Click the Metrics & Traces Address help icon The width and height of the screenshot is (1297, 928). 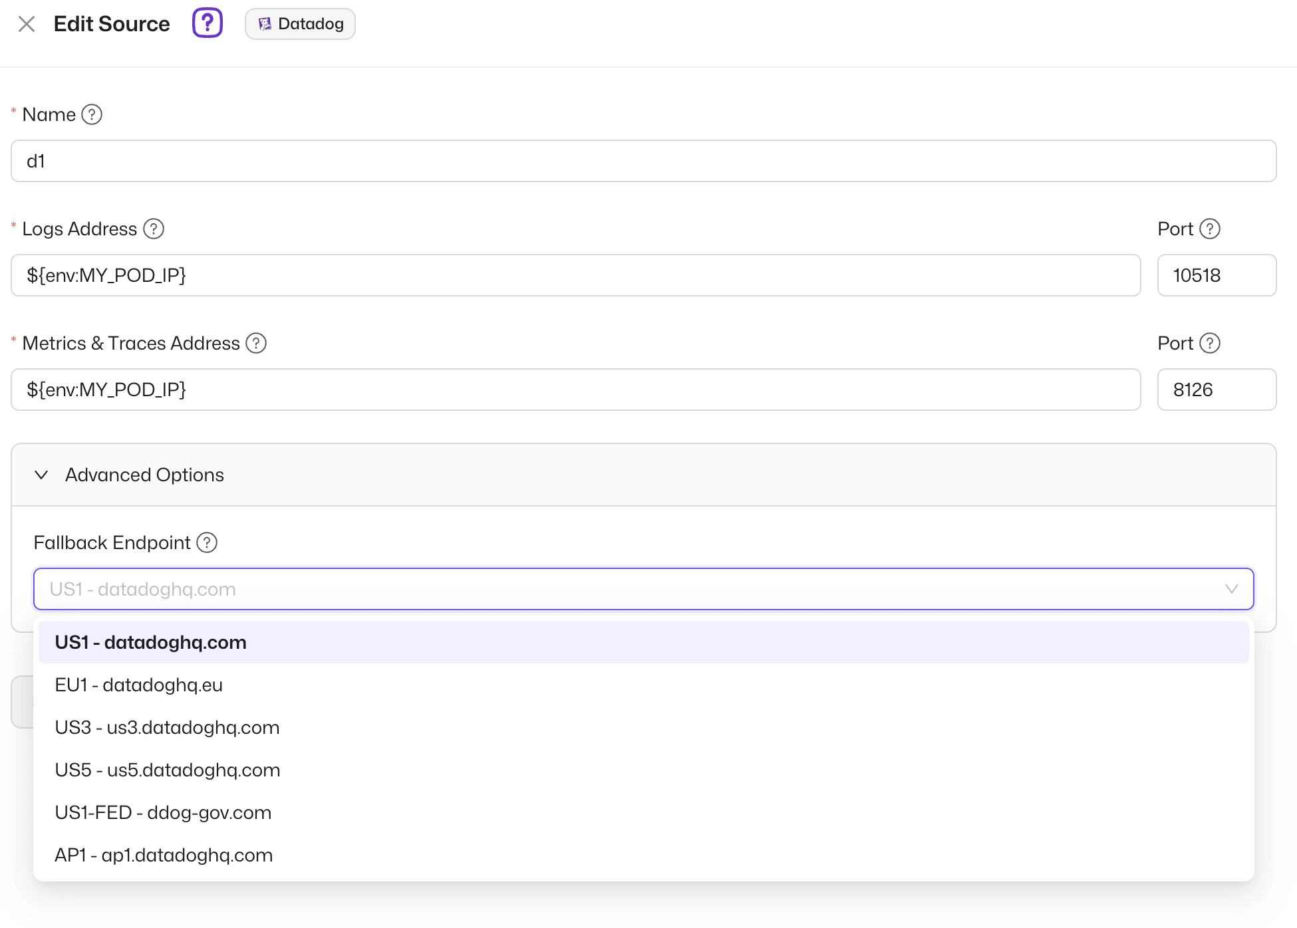256,343
